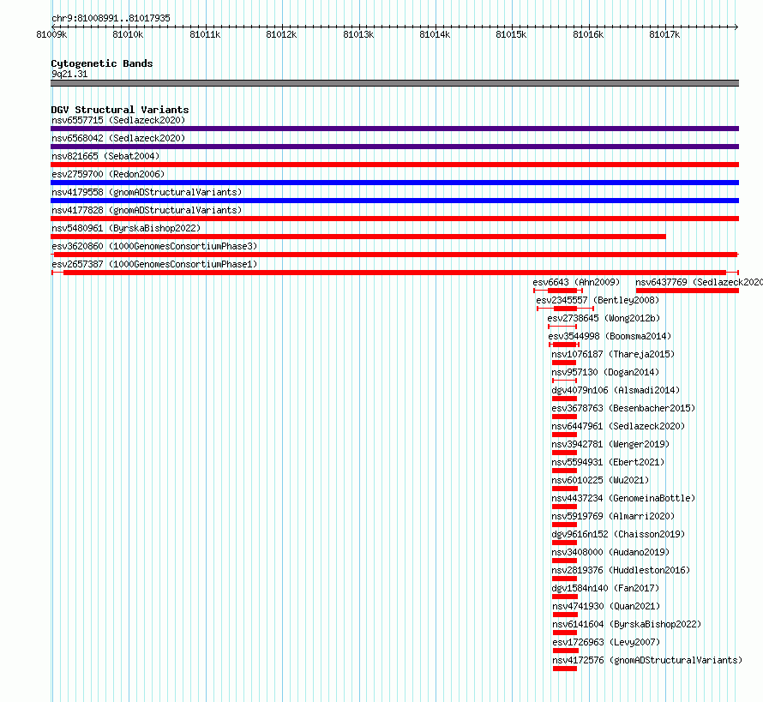
Task: Click the purple bar under nsv6557715
Action: coord(394,129)
